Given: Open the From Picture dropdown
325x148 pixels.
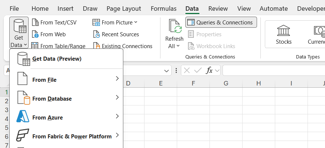Looking at the screenshot, I should point(115,22).
